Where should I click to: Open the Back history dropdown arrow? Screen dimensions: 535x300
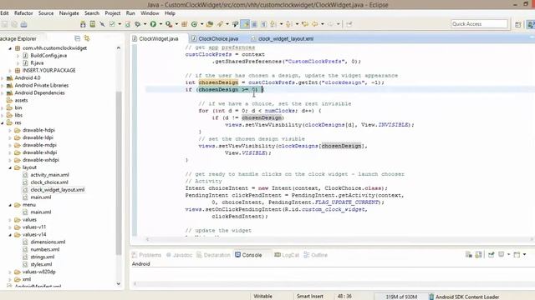point(323,24)
